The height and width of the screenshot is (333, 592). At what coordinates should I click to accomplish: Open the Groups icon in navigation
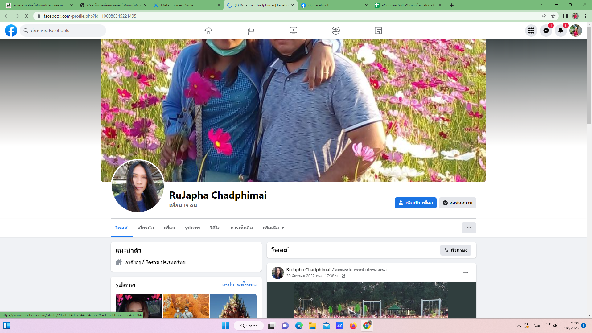point(336,31)
